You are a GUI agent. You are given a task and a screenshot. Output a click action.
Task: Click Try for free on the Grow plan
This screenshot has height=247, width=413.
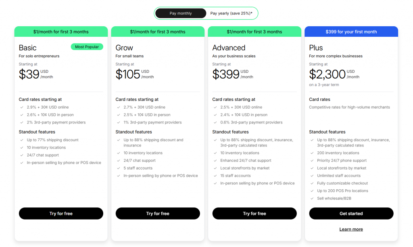(x=158, y=214)
